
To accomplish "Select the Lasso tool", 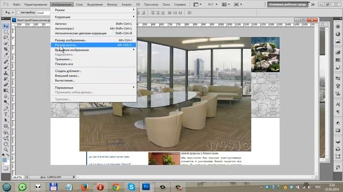I will 6,38.
